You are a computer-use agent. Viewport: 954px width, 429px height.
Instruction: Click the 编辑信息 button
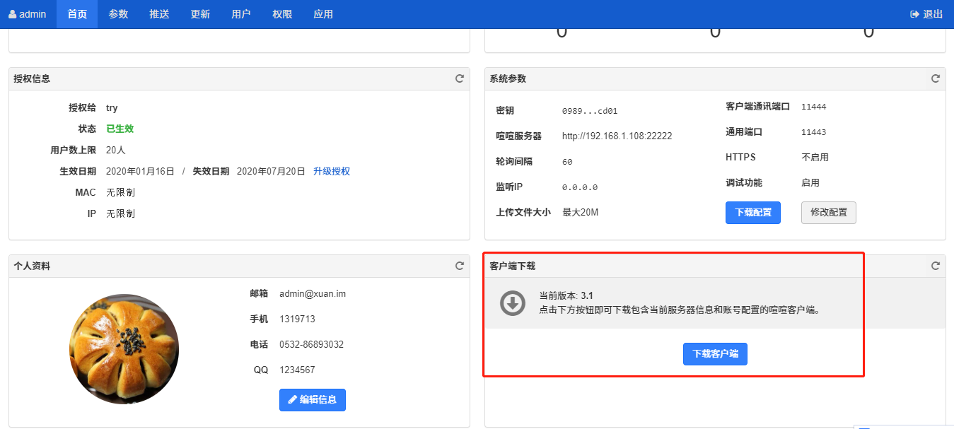312,399
